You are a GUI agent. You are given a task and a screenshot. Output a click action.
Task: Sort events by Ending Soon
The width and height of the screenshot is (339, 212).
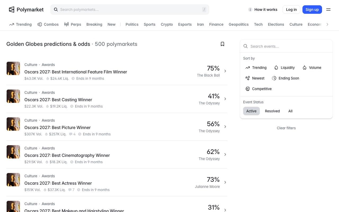coord(286,78)
